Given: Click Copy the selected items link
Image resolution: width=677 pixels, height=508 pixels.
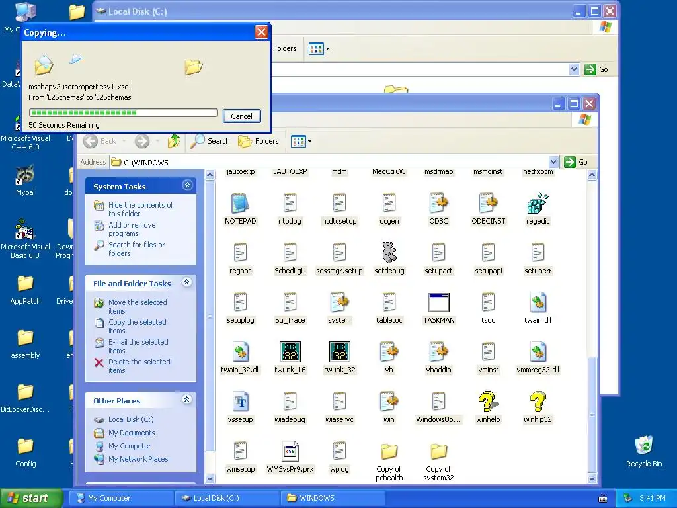Looking at the screenshot, I should (x=137, y=326).
